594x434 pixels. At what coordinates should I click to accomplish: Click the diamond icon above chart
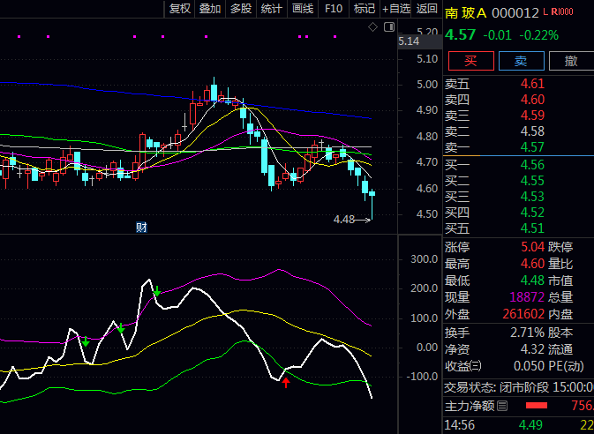372,26
